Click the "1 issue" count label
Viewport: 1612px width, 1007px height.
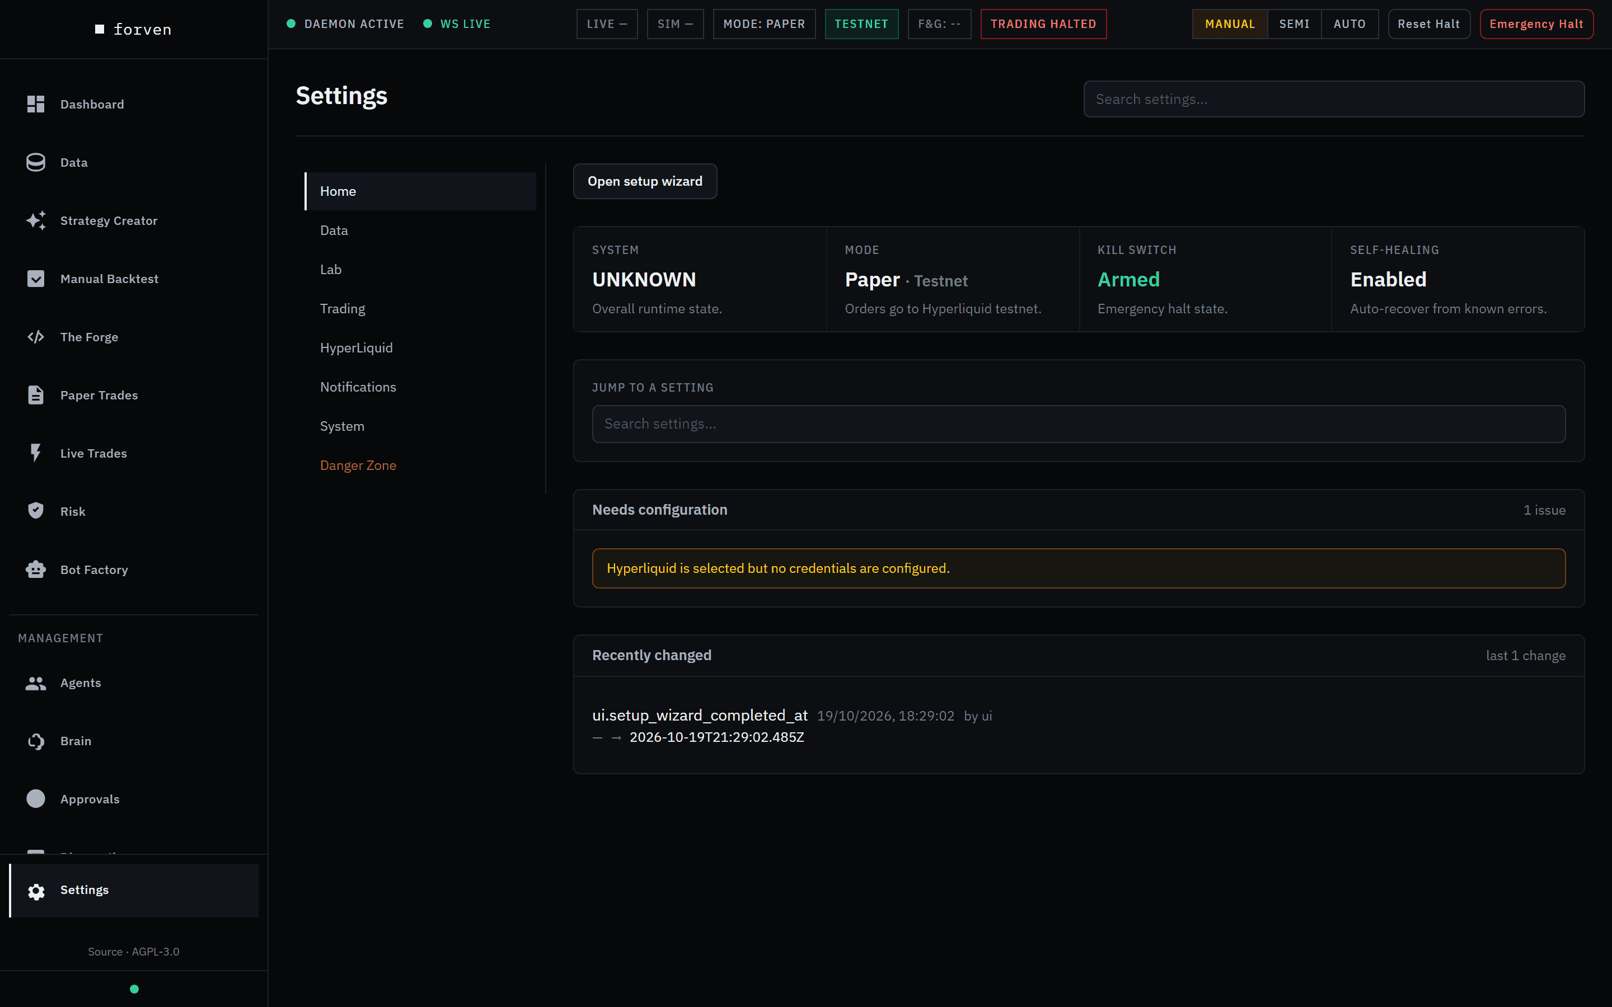(1544, 510)
